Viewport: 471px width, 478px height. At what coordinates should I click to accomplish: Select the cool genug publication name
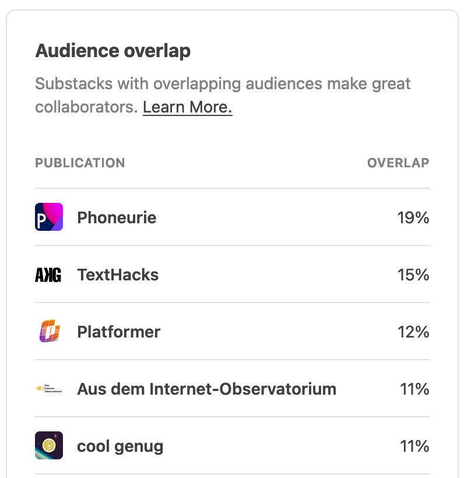coord(120,447)
